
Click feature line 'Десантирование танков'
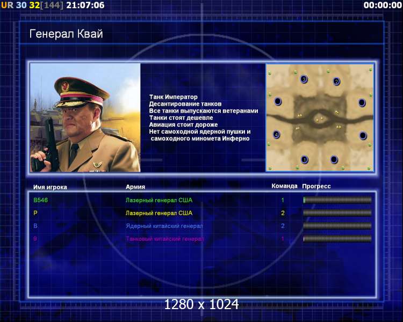[185, 104]
